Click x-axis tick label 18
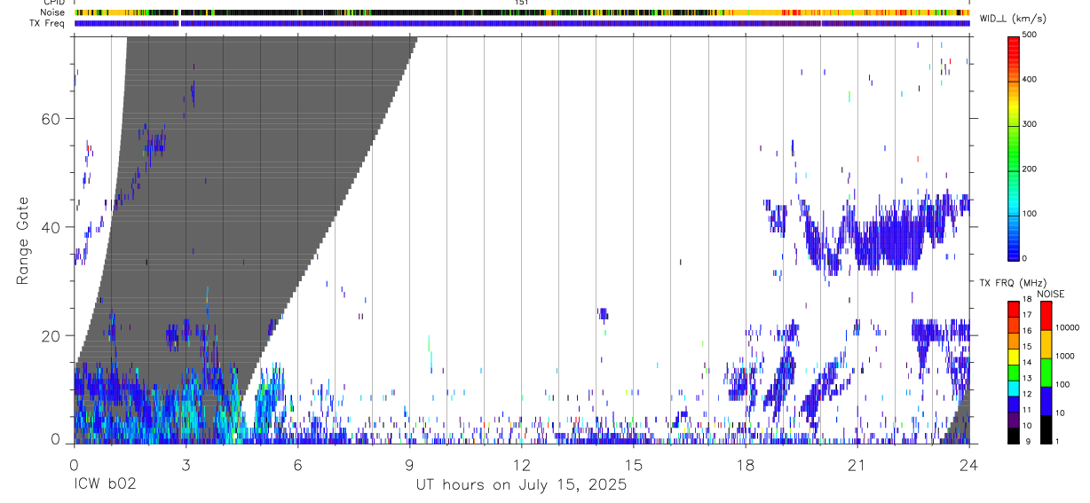This screenshot has height=503, width=1090. [746, 464]
